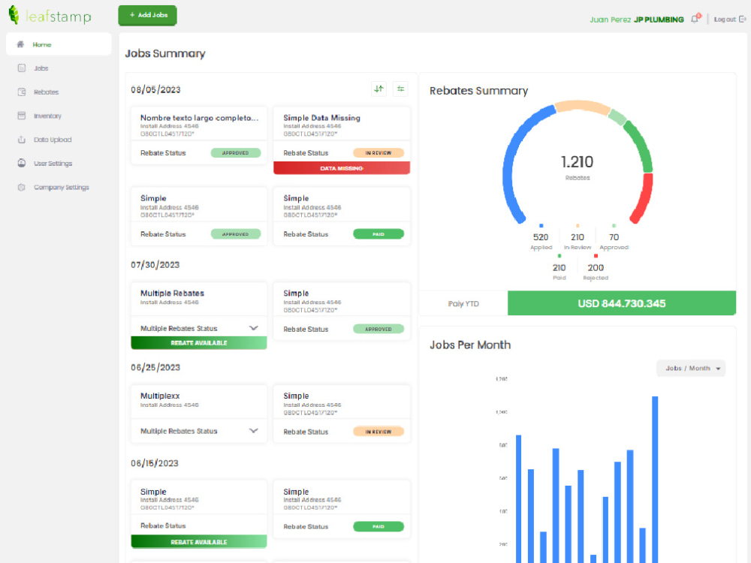The image size is (751, 563).
Task: Click the Paid YTD label
Action: tap(463, 303)
